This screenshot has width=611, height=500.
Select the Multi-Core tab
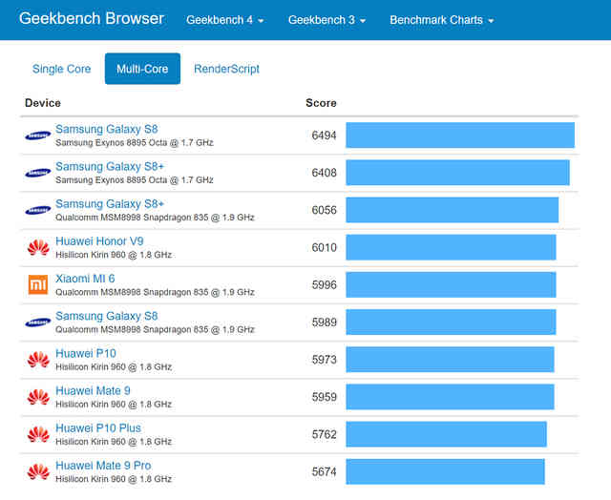point(142,69)
